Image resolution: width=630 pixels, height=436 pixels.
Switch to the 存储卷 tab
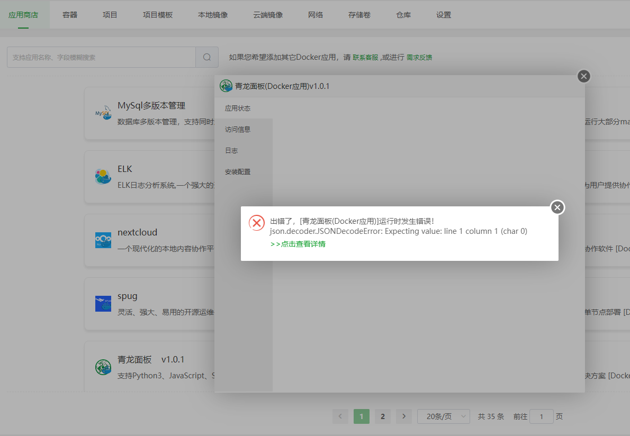click(359, 15)
